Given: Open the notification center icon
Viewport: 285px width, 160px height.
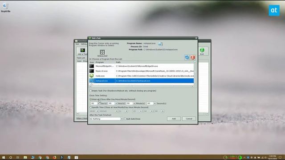Looking at the screenshot, I should pyautogui.click(x=280, y=157).
